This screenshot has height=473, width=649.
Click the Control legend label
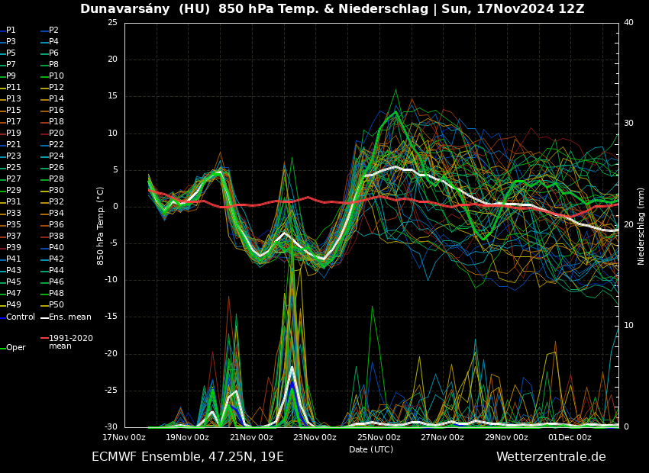coord(21,317)
